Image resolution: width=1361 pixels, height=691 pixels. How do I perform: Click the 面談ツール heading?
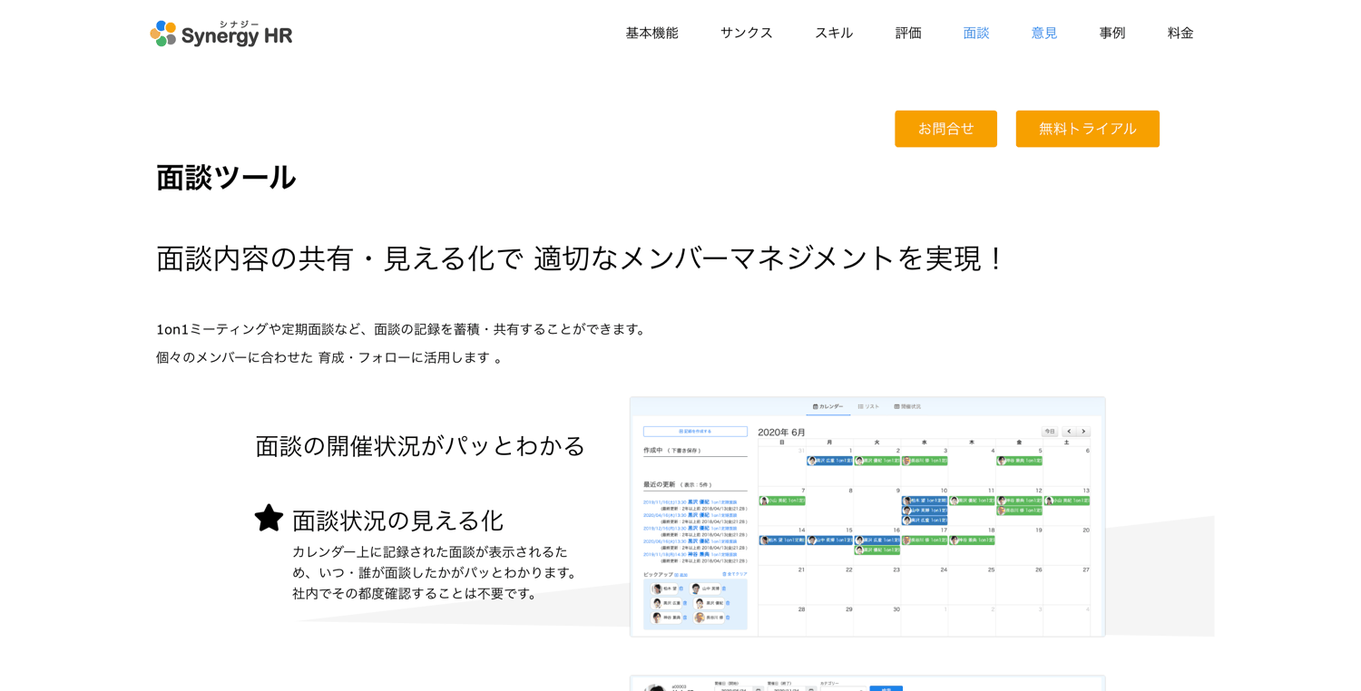click(226, 177)
